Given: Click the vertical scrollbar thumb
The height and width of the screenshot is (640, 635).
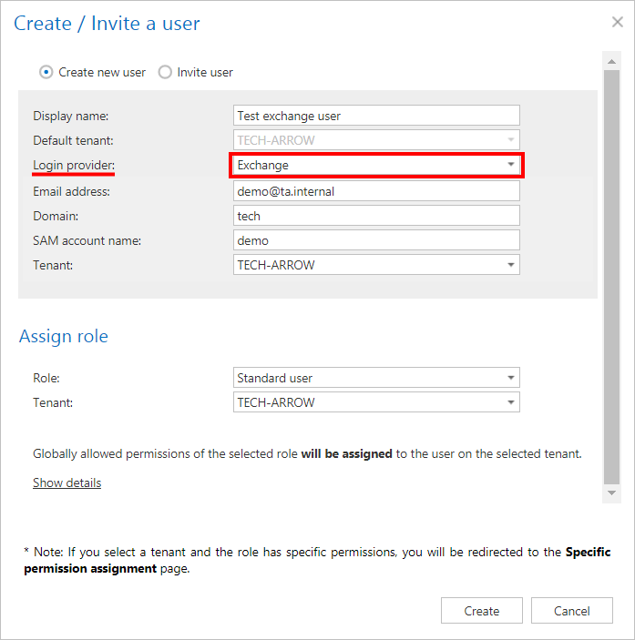Looking at the screenshot, I should 611,273.
